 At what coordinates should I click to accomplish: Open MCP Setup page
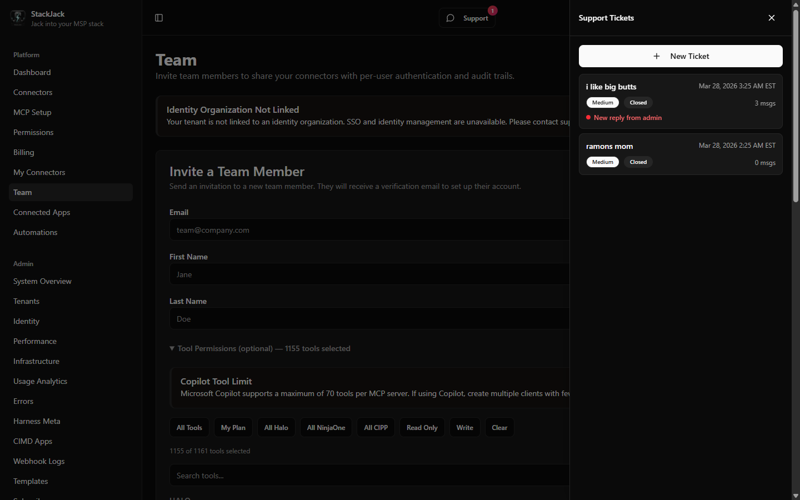point(71,112)
